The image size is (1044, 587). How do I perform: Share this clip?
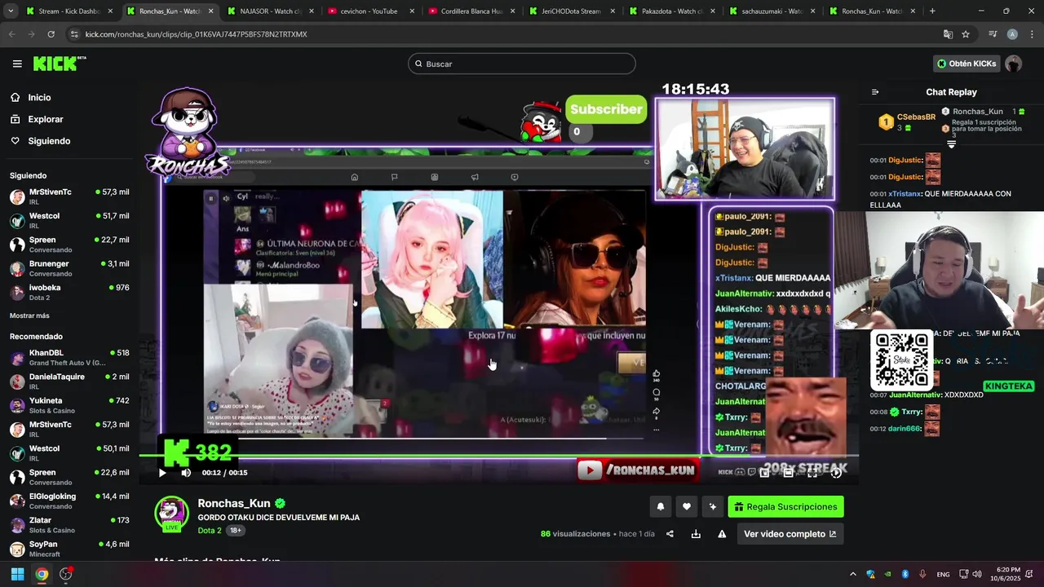[670, 534]
